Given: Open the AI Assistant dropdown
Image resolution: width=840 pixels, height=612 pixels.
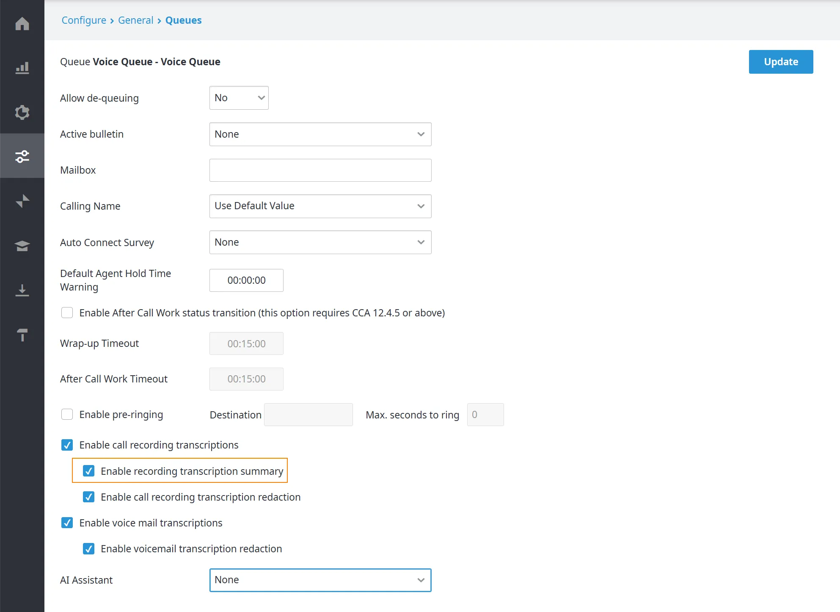Looking at the screenshot, I should 320,580.
